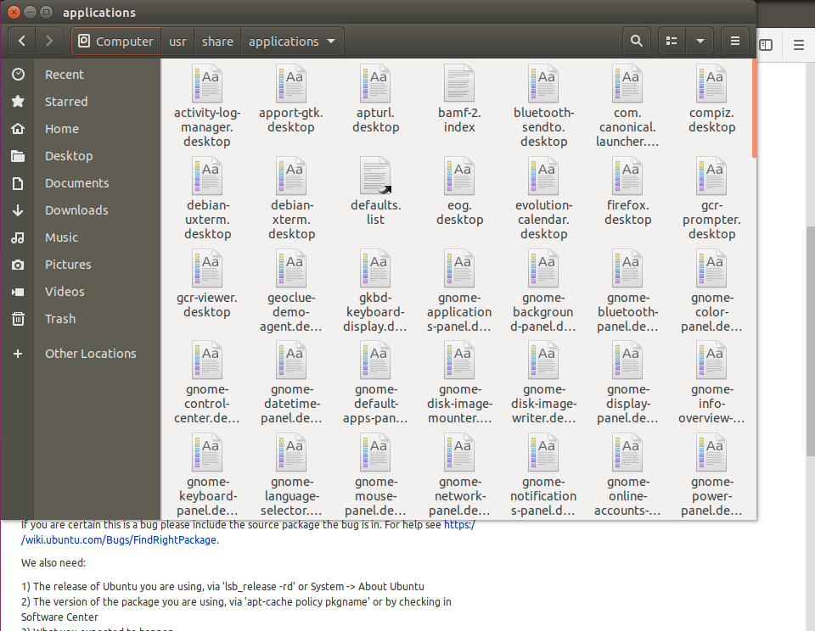Select compiz.desktop file icon

tap(711, 83)
